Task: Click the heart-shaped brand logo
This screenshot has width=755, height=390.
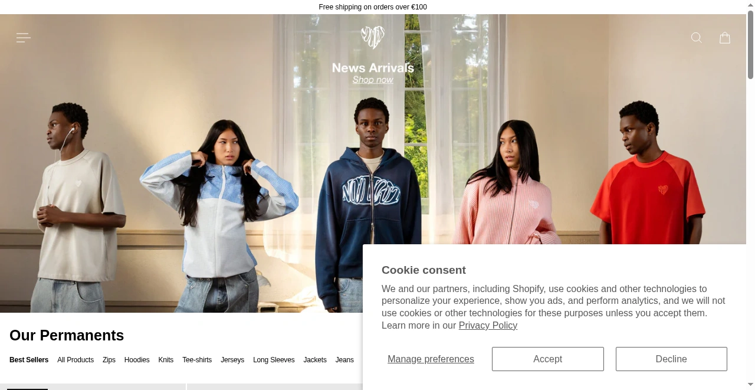Action: (x=373, y=37)
